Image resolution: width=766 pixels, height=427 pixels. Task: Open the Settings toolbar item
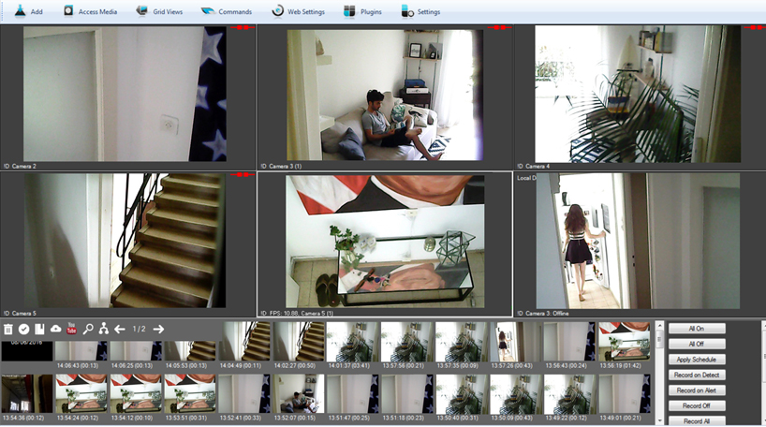pyautogui.click(x=420, y=11)
